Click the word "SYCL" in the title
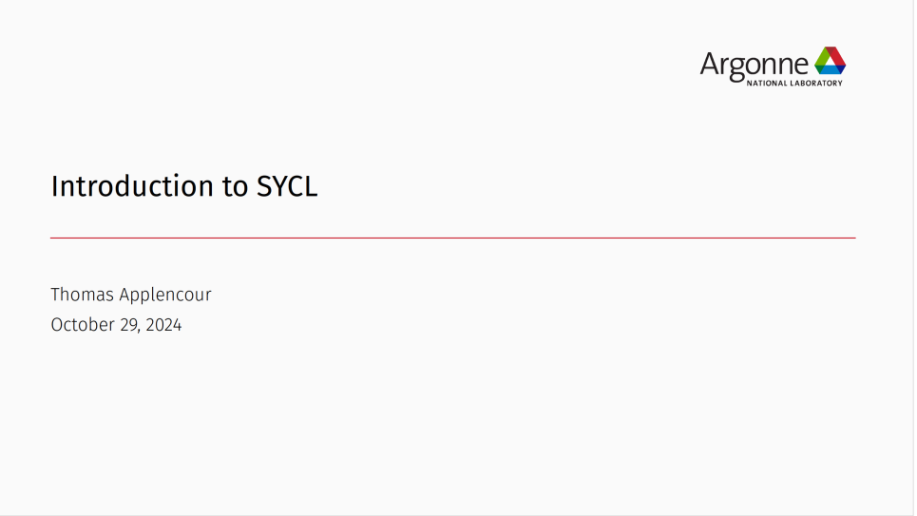Screen dimensions: 917x516 pos(287,186)
